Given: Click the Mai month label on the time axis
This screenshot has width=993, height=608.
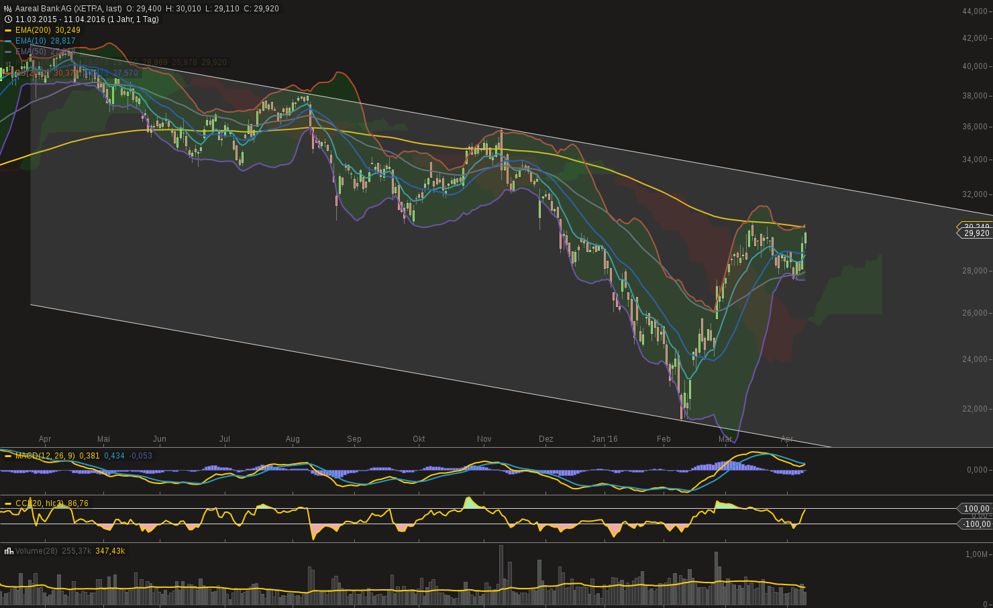Looking at the screenshot, I should [103, 439].
